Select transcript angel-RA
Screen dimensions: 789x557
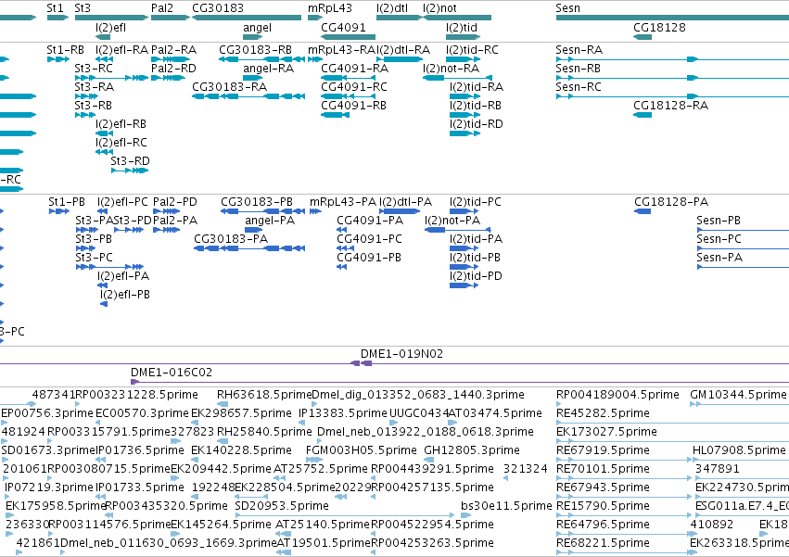click(x=268, y=69)
